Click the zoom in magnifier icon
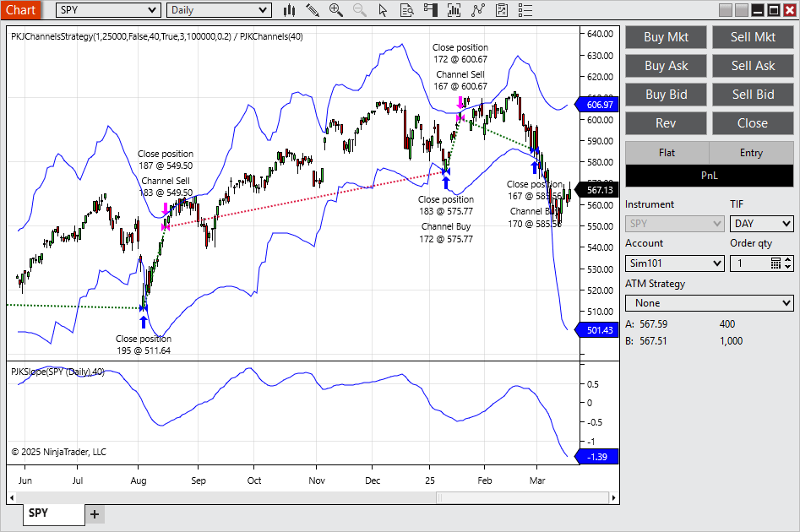 click(x=335, y=9)
